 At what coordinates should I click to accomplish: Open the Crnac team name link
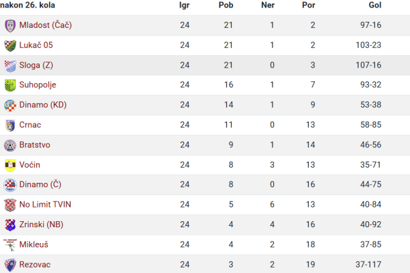click(30, 125)
